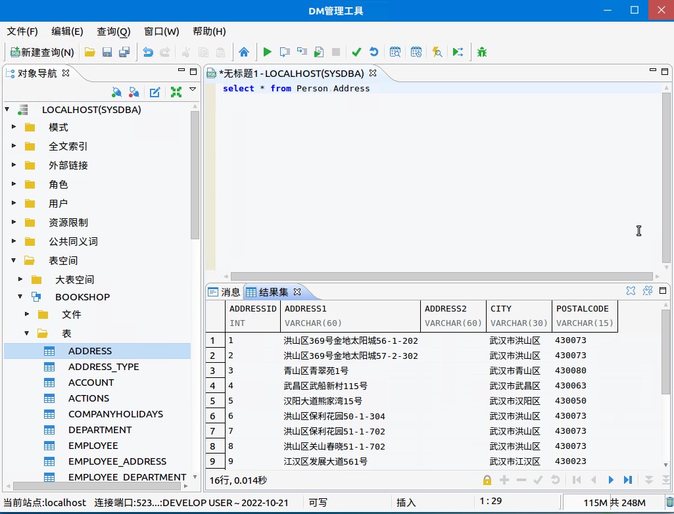Click the trash can garbage collection icon
674x514 pixels.
coord(669,502)
